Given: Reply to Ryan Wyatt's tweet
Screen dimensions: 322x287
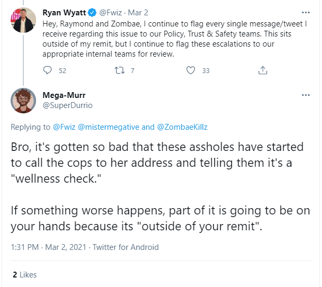Looking at the screenshot, I should click(x=48, y=70).
